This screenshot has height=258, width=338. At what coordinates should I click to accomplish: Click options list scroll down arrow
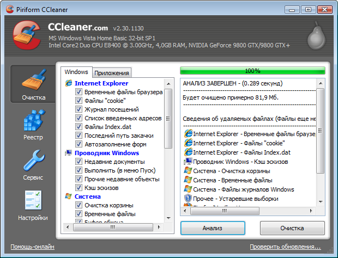coord(168,218)
